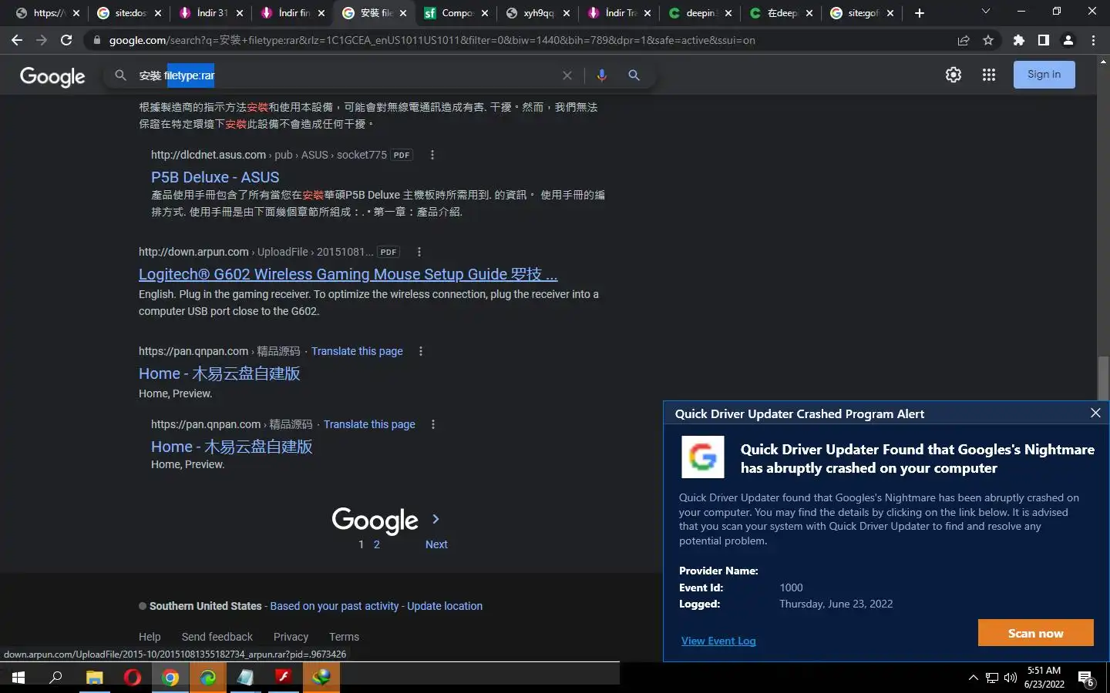Open Opera browser from the taskbar
Image resolution: width=1110 pixels, height=693 pixels.
pos(133,678)
